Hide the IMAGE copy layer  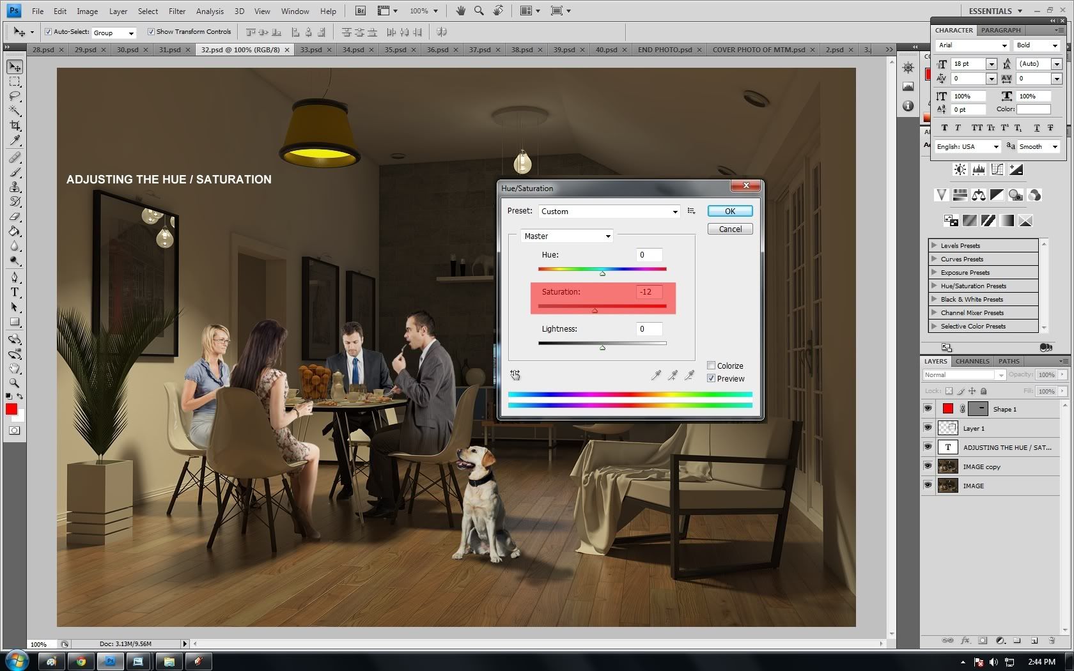point(928,467)
